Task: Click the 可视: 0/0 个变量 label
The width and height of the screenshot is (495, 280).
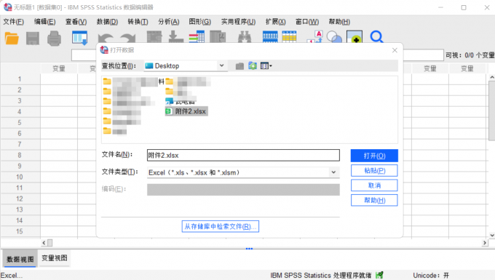Action: click(x=470, y=55)
